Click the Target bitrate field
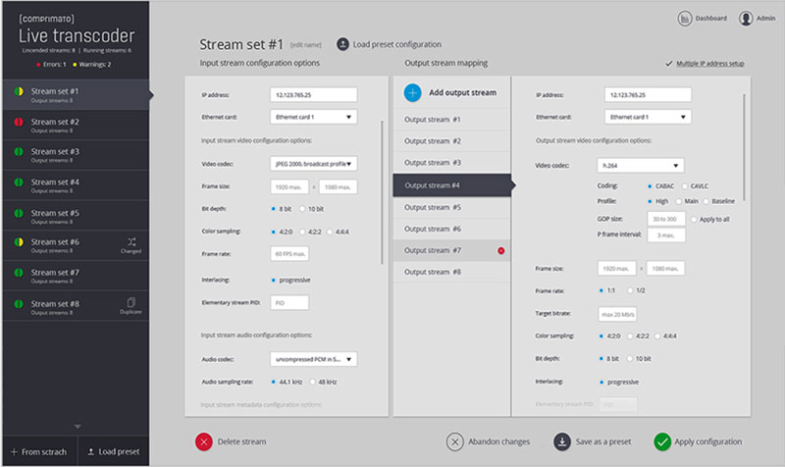Screen dimensions: 785x467 click(x=617, y=314)
